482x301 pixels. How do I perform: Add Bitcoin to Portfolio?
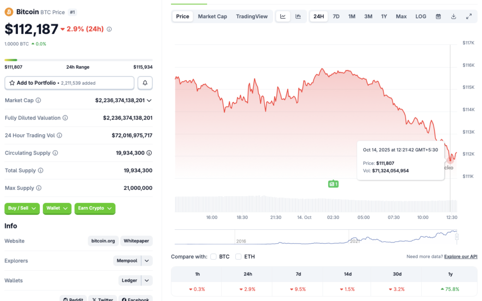(x=69, y=83)
